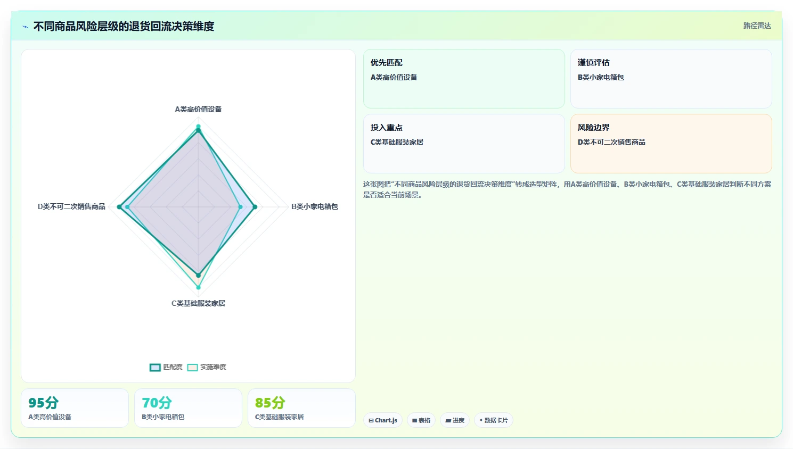Select the 表格 tag
793x449 pixels.
(421, 420)
